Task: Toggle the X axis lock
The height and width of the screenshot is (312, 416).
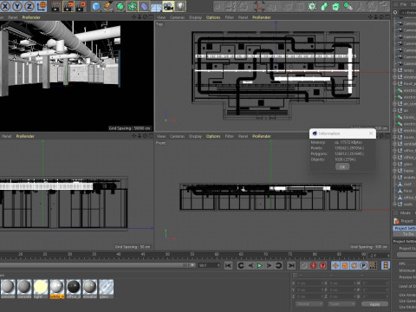Action: [x=5, y=6]
